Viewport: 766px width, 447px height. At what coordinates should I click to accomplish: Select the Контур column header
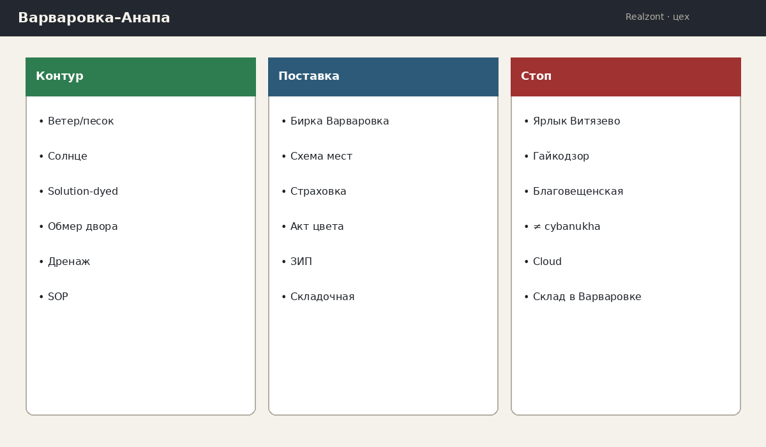(x=140, y=77)
